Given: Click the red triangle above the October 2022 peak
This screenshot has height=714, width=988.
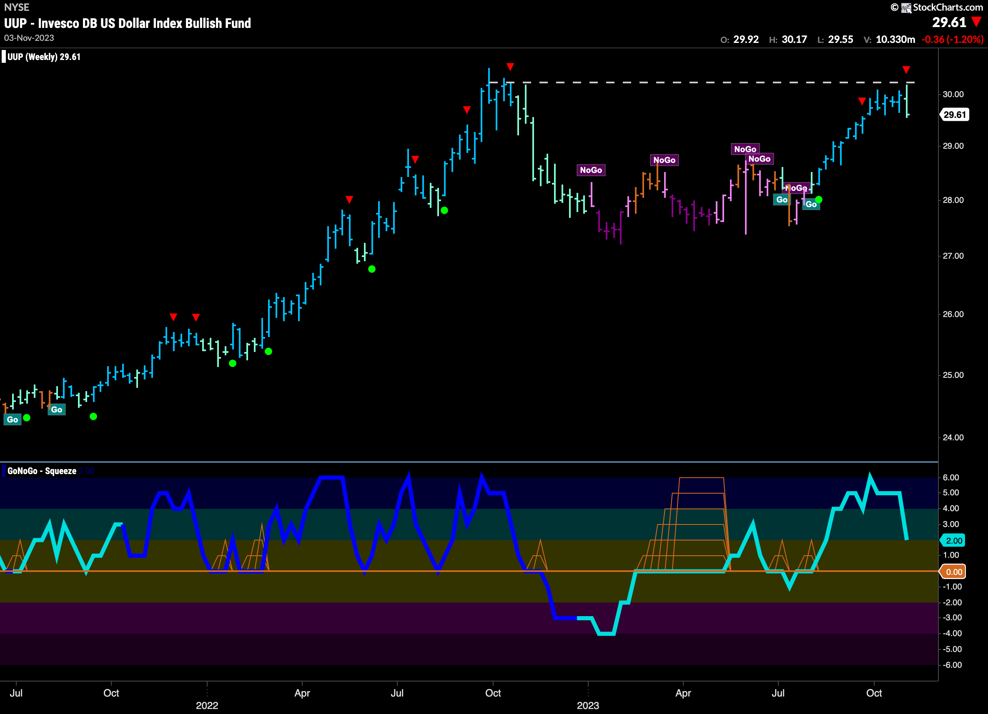Looking at the screenshot, I should tap(510, 67).
